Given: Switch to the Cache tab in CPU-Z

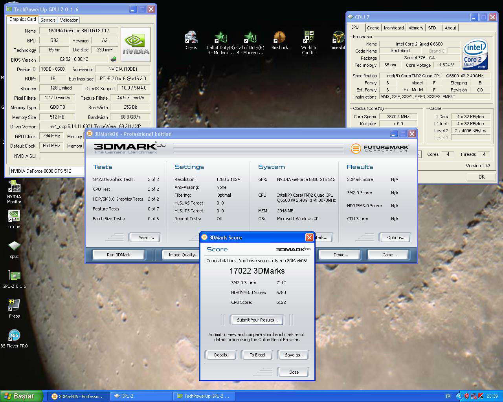Looking at the screenshot, I should [x=373, y=28].
